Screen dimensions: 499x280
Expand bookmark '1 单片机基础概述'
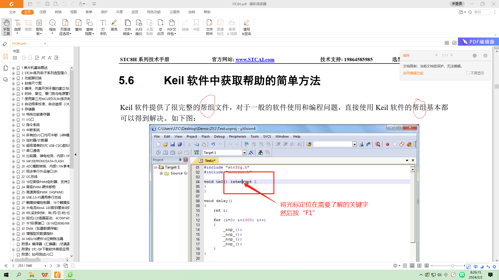pos(13,68)
